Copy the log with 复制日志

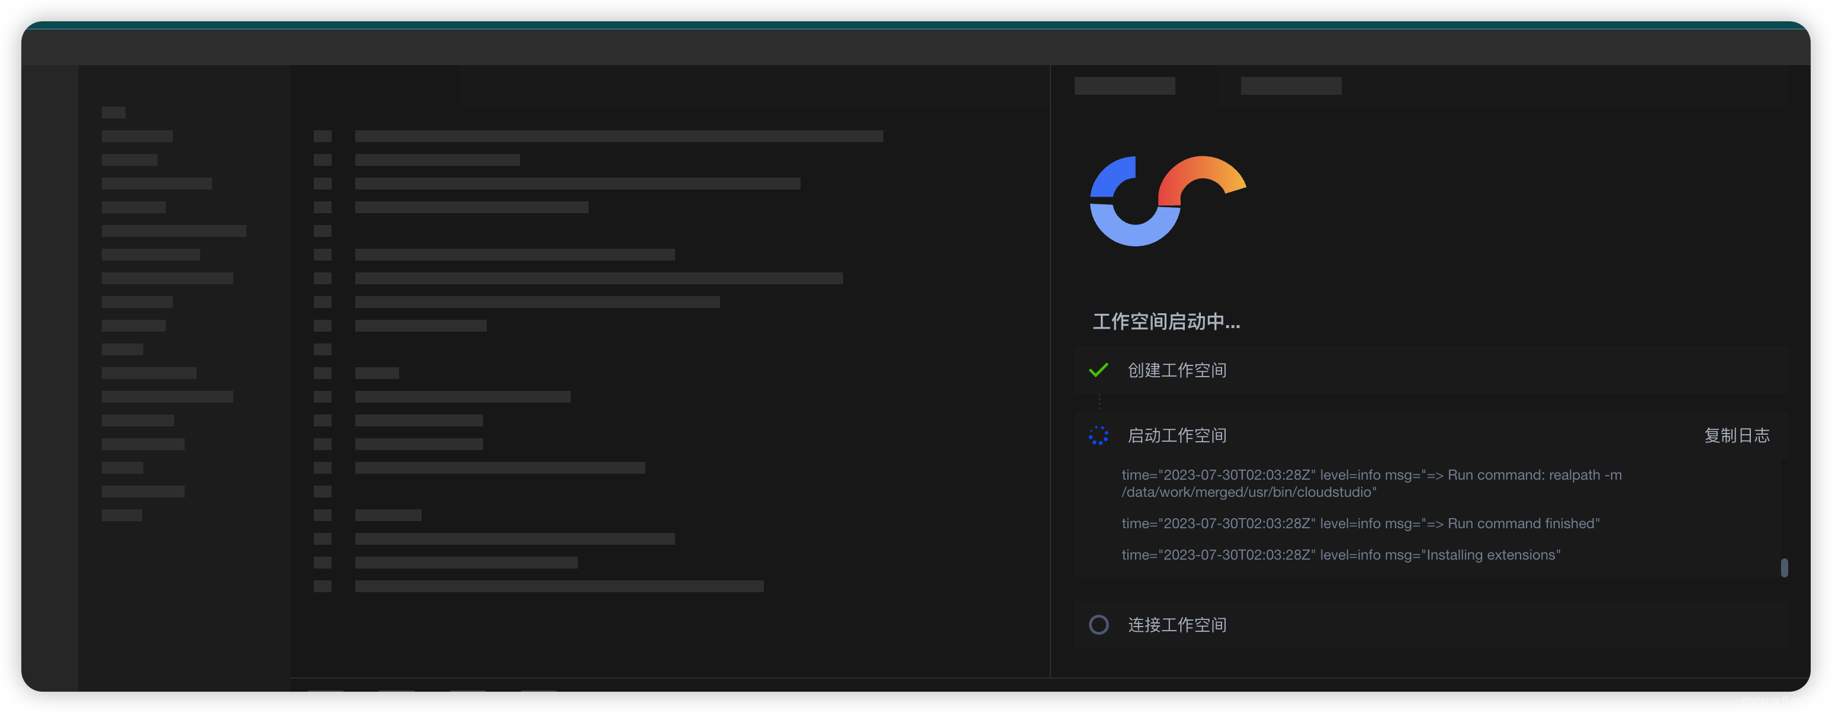(x=1736, y=435)
